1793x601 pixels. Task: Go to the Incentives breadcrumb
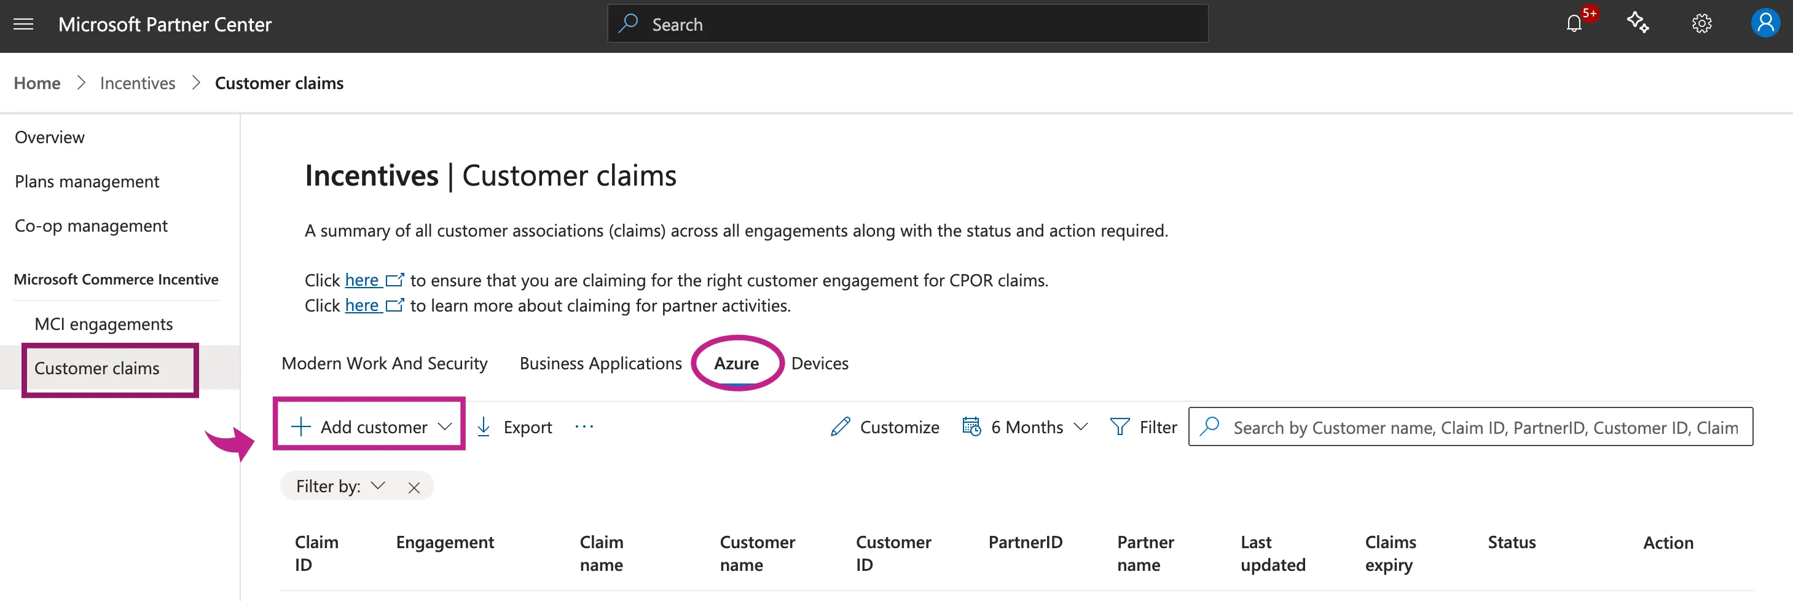click(x=138, y=84)
